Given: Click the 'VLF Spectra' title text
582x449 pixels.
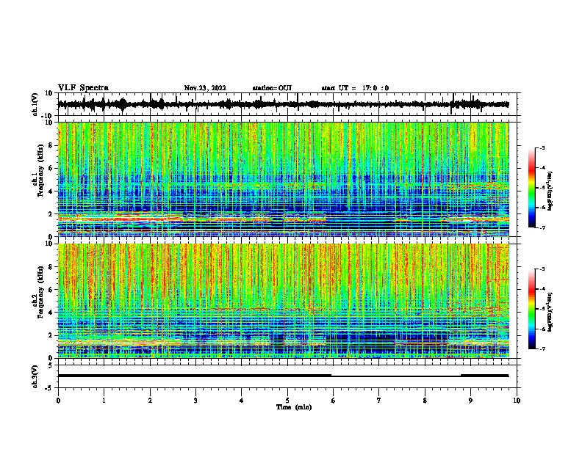Looking at the screenshot, I should [x=83, y=87].
